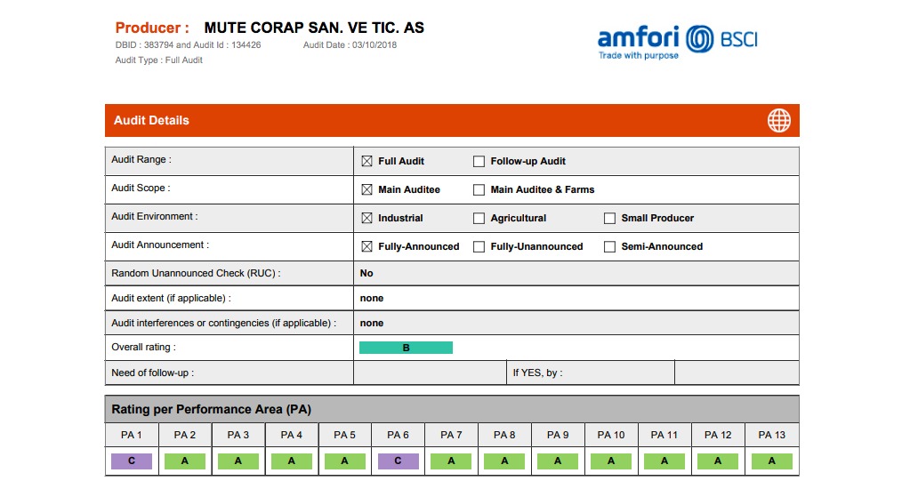Enable the Semi-Announced checkbox

tap(609, 247)
